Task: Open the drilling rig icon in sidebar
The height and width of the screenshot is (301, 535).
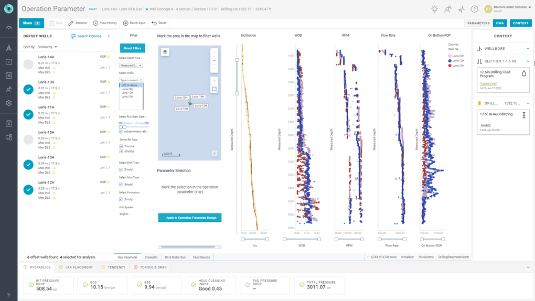Action: [9, 48]
